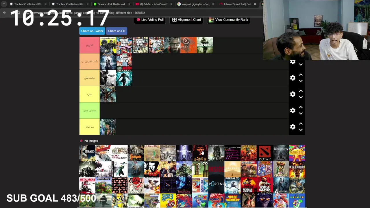The image size is (370, 208).
Task: Click Share on FB button
Action: pyautogui.click(x=116, y=31)
